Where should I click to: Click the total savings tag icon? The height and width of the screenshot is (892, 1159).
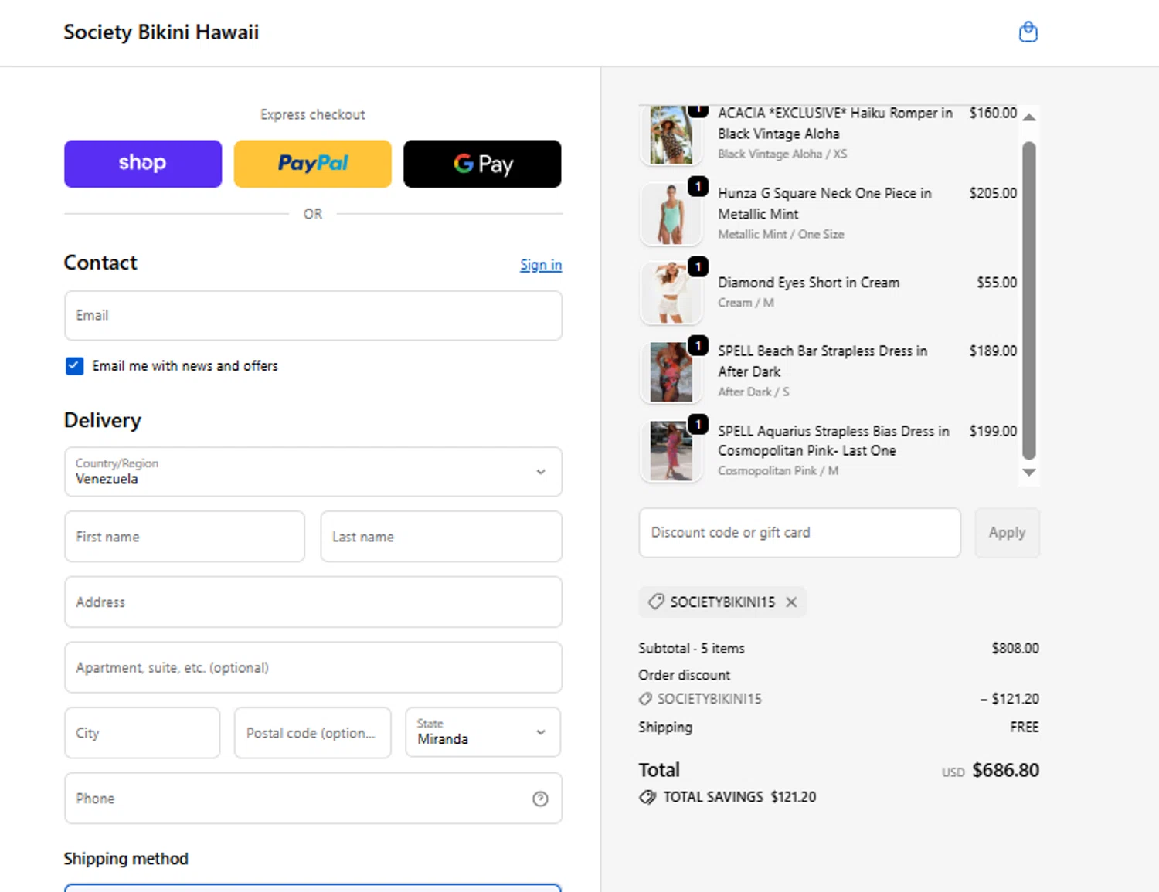click(647, 797)
